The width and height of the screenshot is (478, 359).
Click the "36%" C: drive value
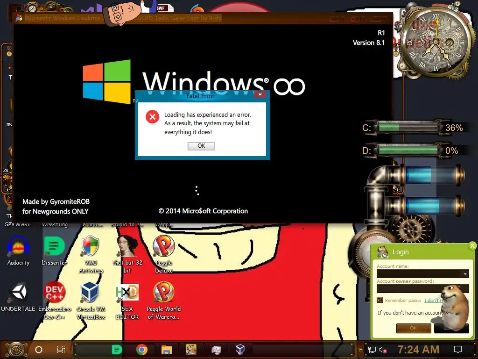coord(454,128)
